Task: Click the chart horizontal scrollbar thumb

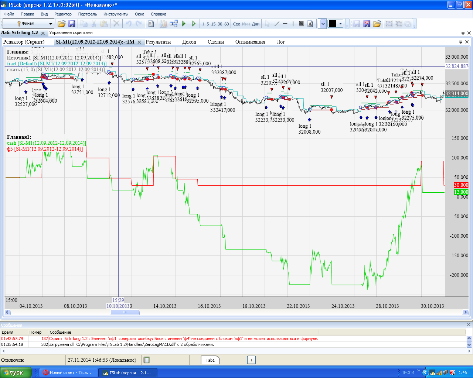Action: tap(125, 312)
